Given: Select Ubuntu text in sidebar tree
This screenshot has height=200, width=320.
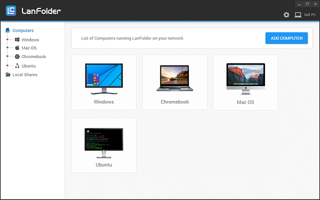Looking at the screenshot, I should pyautogui.click(x=28, y=66).
